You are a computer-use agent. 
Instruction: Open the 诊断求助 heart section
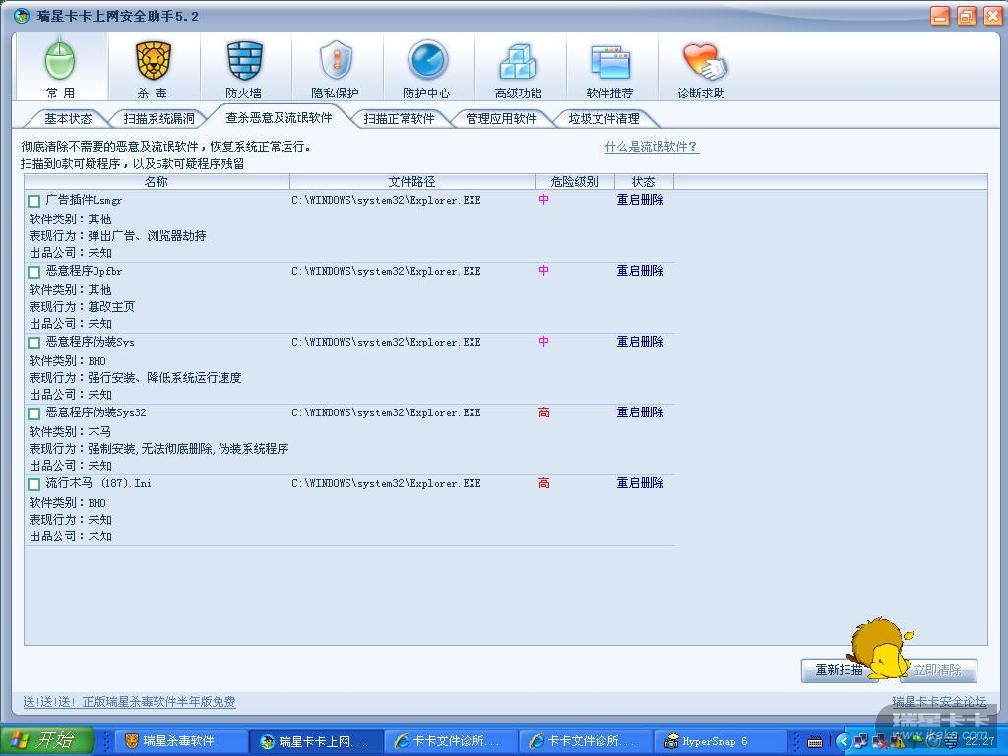click(702, 68)
